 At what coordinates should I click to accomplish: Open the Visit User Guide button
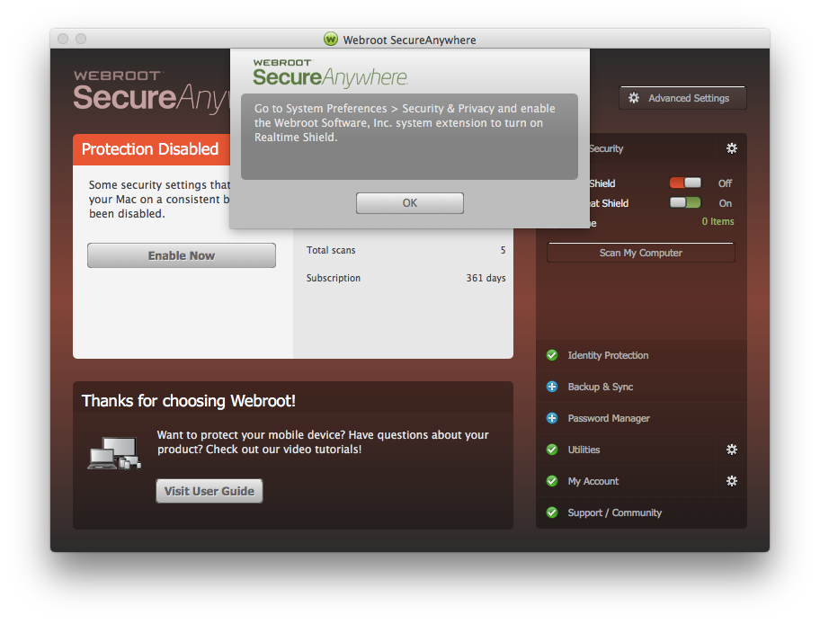209,491
